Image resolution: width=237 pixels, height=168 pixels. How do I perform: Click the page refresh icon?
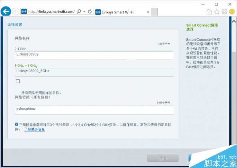coord(90,11)
